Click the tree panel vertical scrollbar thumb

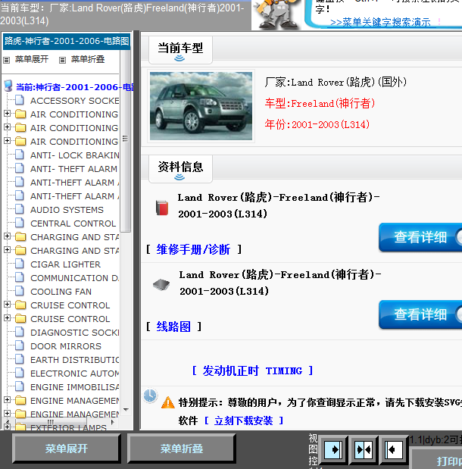(125, 139)
